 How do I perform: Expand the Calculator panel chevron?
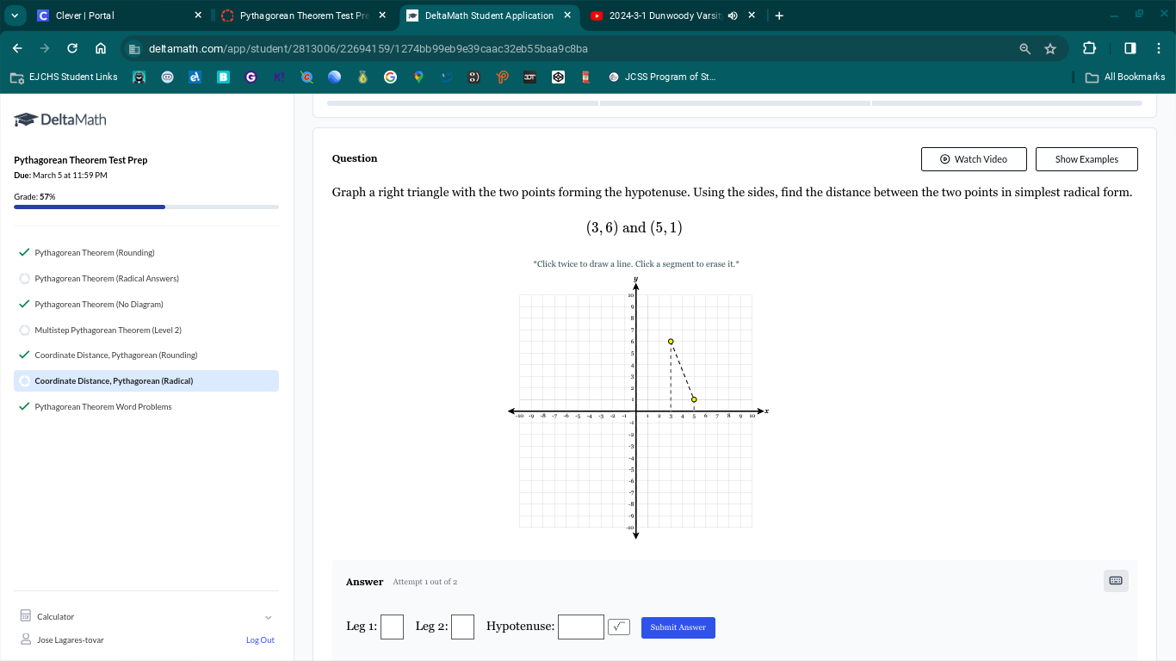coord(268,617)
